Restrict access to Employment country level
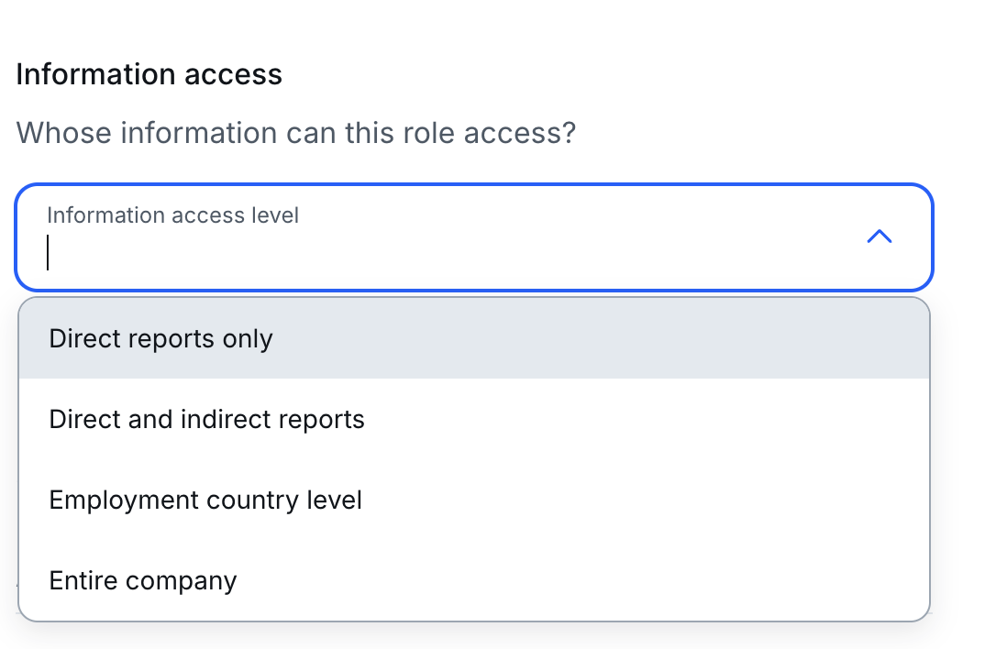 (x=474, y=500)
